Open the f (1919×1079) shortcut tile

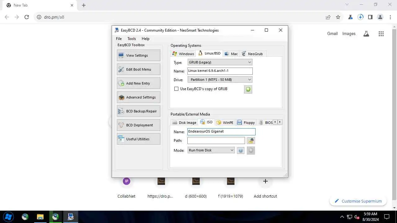[230, 188]
